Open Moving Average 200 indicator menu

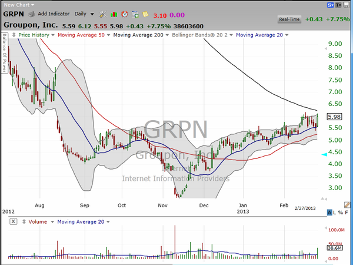141,35
